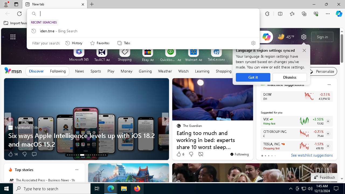Open the Extensions puzzle icon
Viewport: 345px width, 194px height.
click(x=267, y=14)
